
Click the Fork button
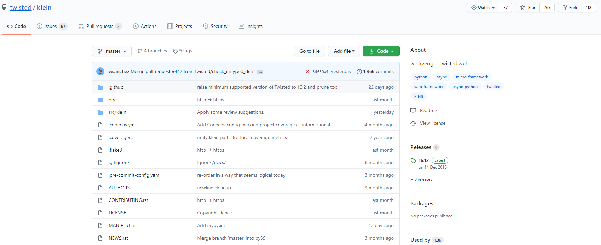570,7
